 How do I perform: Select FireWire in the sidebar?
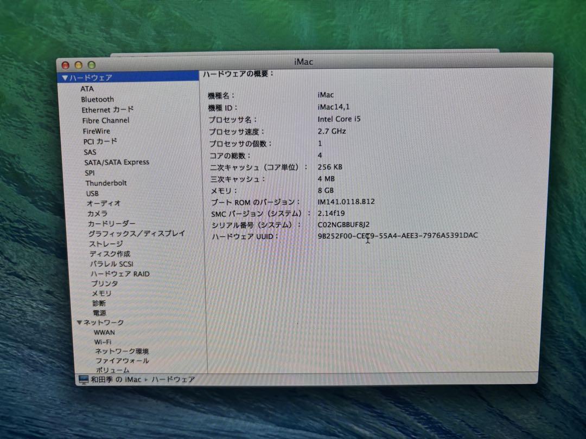pyautogui.click(x=97, y=131)
